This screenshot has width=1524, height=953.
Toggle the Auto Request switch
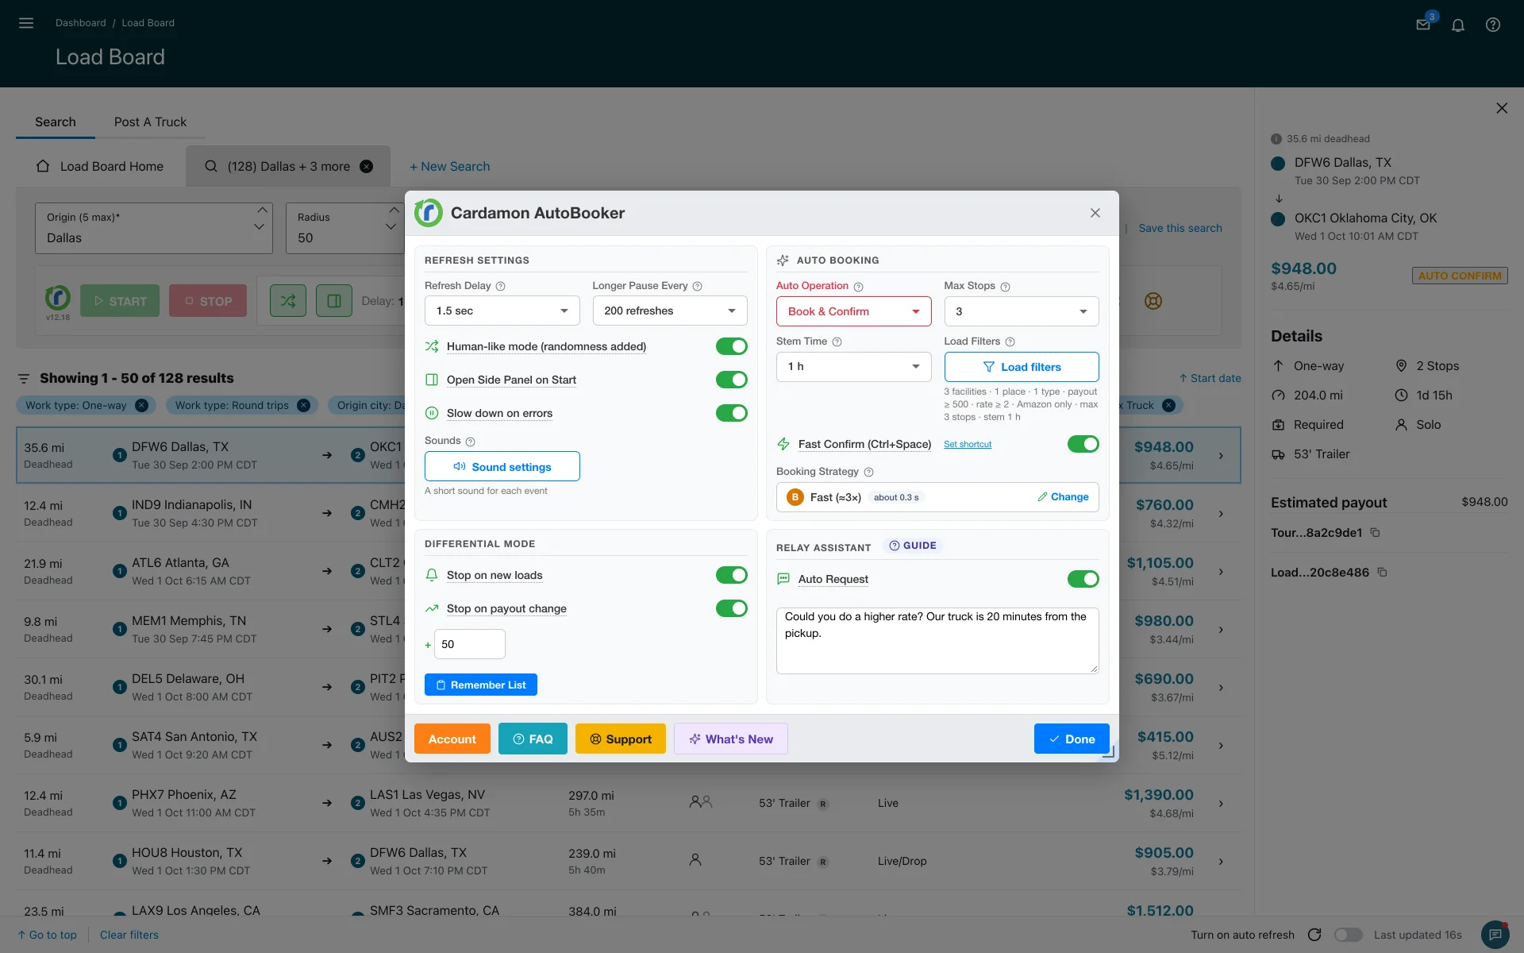click(1083, 579)
